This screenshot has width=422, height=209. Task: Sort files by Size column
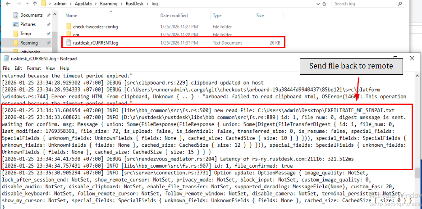[x=260, y=16]
